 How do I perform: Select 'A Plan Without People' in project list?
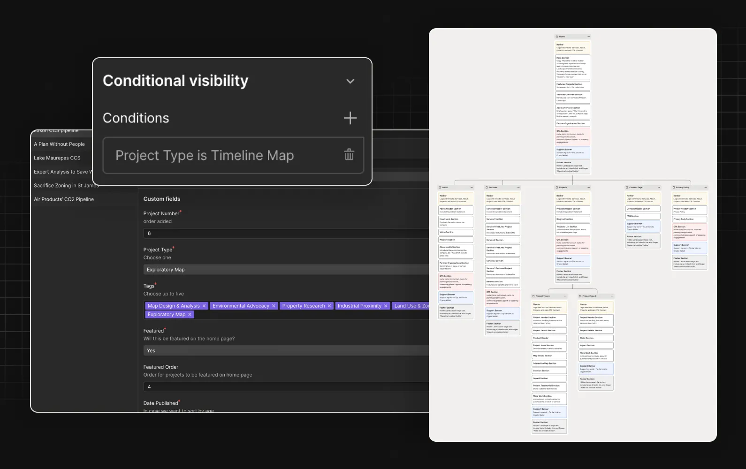tap(59, 144)
